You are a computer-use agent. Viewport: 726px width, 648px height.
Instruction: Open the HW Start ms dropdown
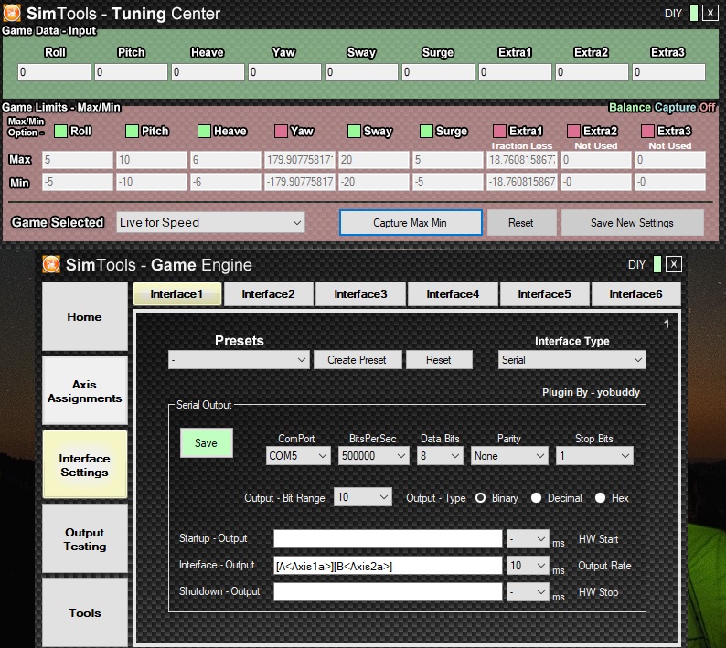[528, 538]
